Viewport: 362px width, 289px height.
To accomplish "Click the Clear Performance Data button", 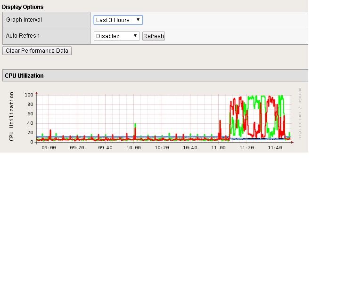I will [x=37, y=51].
